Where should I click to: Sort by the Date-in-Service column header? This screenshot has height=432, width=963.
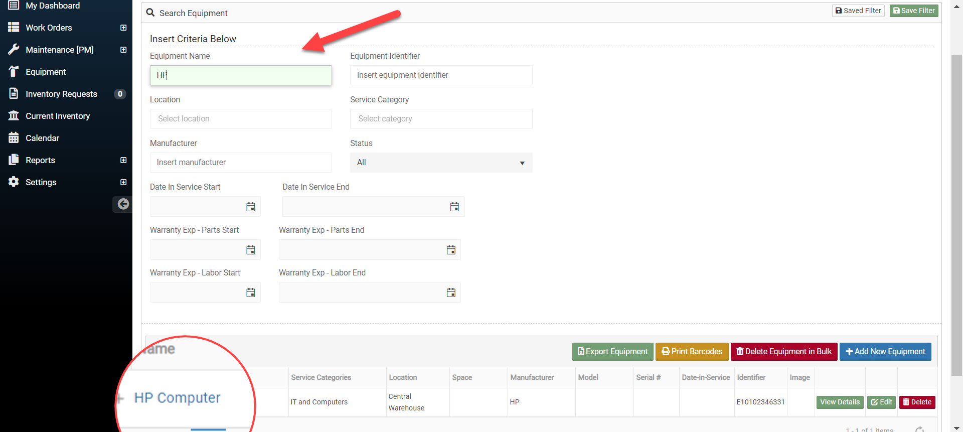(x=706, y=377)
